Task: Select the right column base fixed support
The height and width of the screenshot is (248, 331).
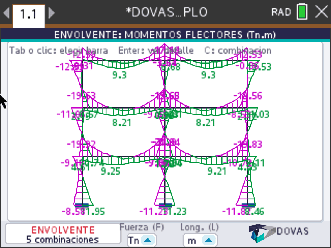Action: [x=248, y=205]
